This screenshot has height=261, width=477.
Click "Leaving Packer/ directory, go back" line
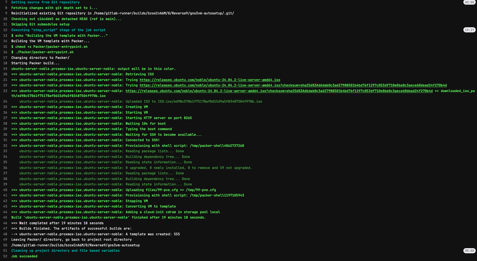tap(72, 240)
